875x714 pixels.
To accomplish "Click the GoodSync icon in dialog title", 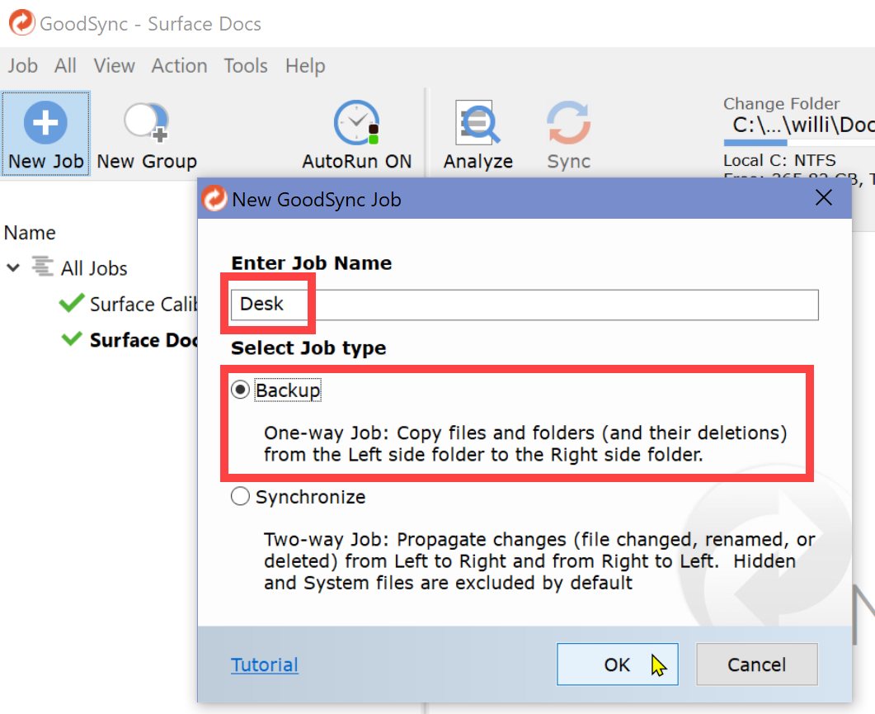I will click(214, 198).
